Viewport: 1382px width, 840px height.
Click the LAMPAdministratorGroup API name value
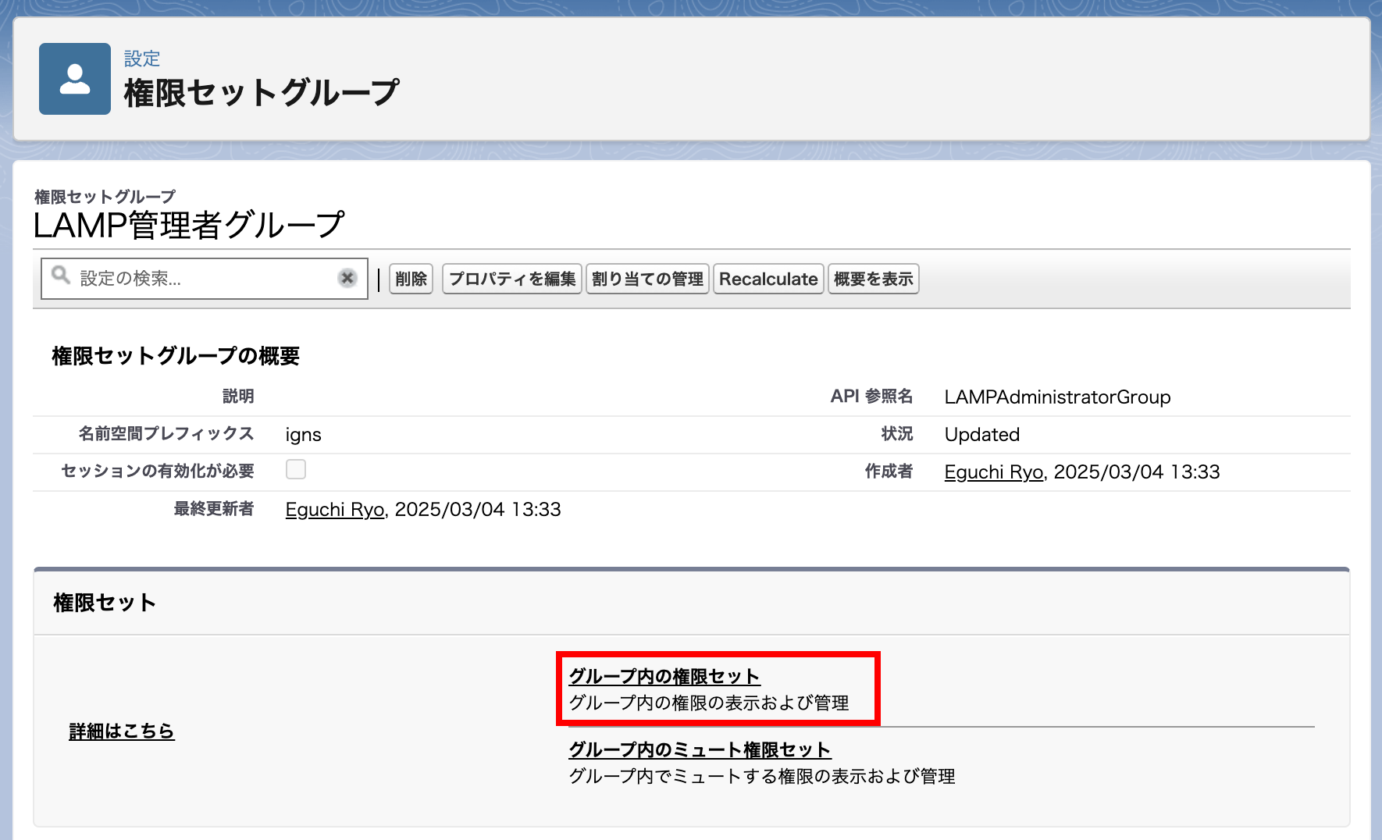point(1057,397)
